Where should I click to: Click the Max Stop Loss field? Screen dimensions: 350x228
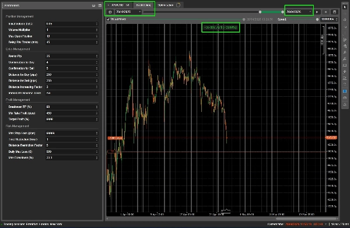(x=72, y=133)
